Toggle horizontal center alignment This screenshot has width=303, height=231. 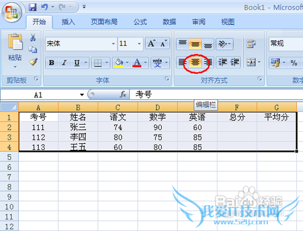pos(195,62)
